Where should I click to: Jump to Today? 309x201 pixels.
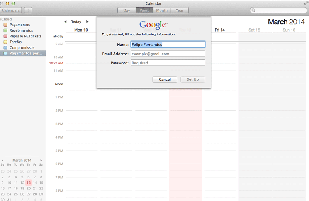(76, 22)
